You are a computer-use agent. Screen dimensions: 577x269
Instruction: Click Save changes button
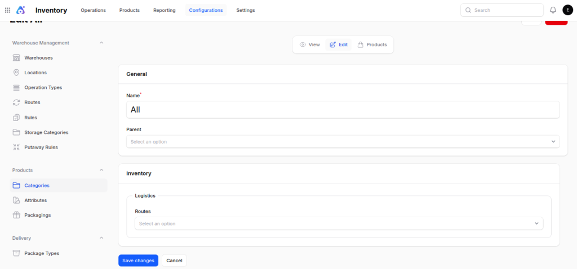(x=139, y=261)
